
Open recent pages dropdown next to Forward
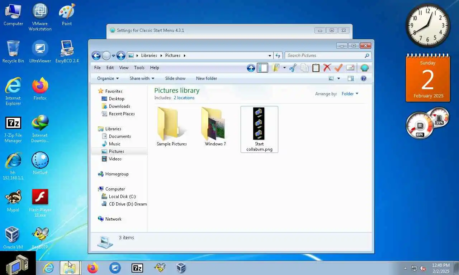[113, 56]
